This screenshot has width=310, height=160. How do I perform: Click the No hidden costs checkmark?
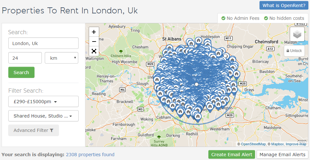tap(266, 19)
